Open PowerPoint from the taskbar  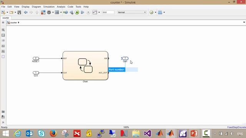(194, 133)
